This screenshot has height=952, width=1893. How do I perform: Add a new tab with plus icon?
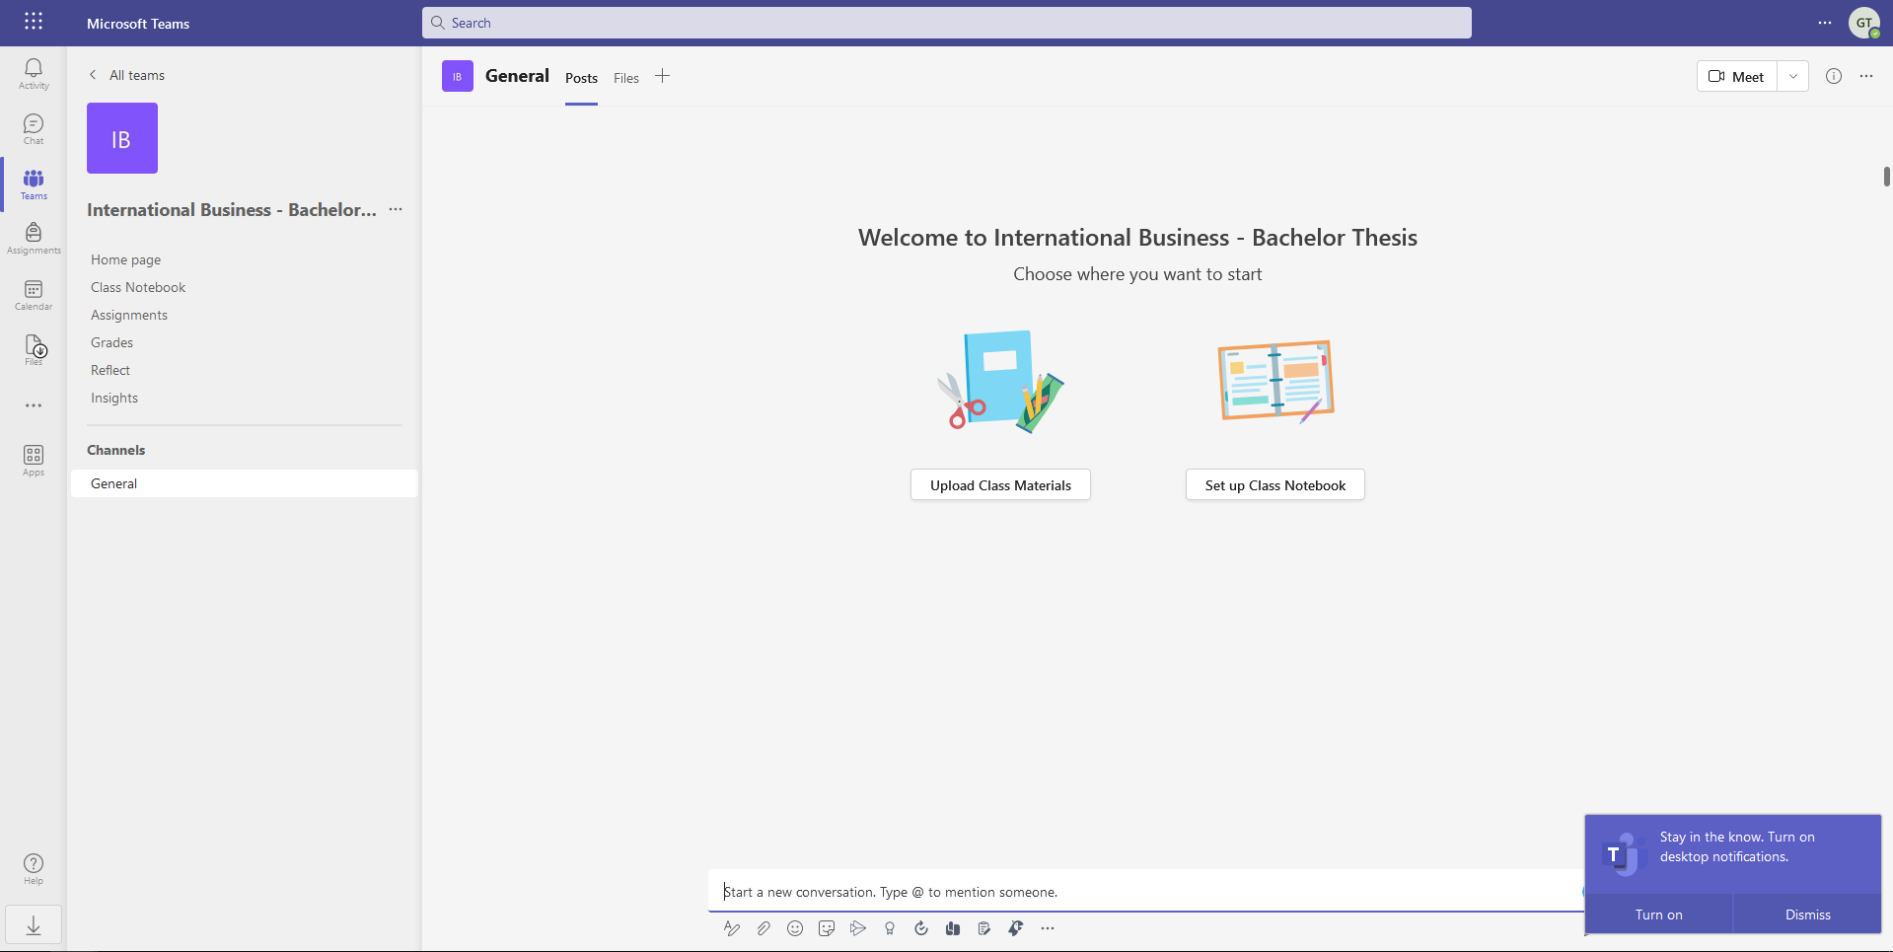(x=663, y=76)
